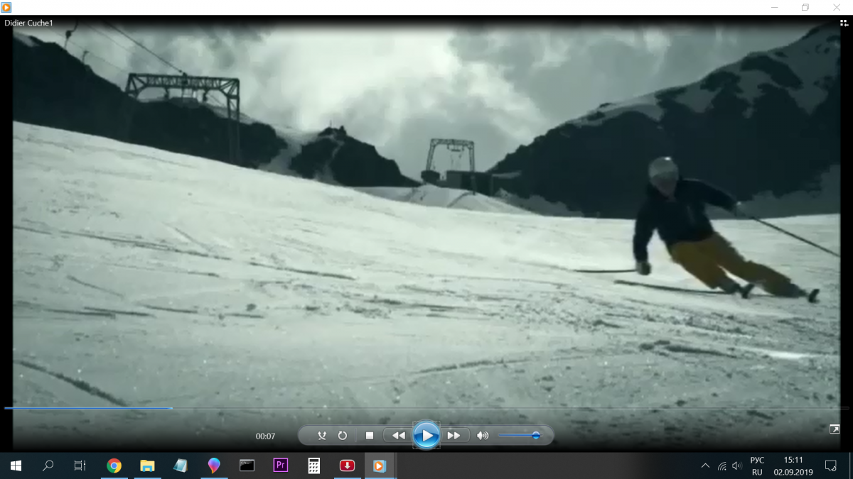Open the Windows Start menu
This screenshot has width=853, height=479.
(16, 466)
